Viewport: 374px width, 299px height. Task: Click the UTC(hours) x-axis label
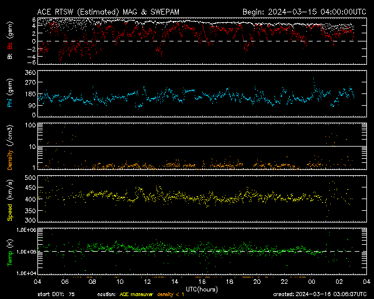202,289
